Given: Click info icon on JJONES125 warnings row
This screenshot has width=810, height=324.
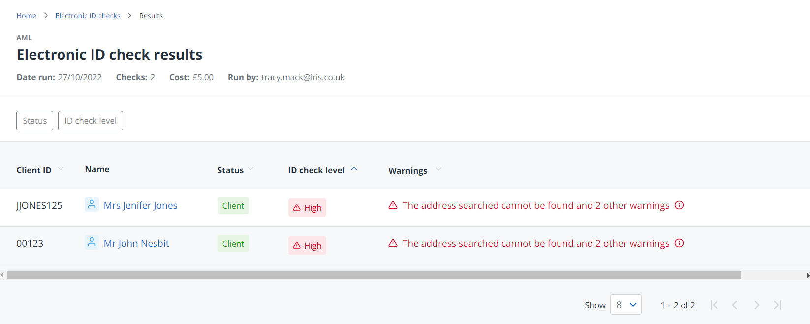Looking at the screenshot, I should [679, 205].
